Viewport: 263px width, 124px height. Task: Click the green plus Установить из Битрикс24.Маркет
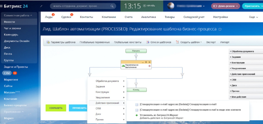(x=137, y=115)
